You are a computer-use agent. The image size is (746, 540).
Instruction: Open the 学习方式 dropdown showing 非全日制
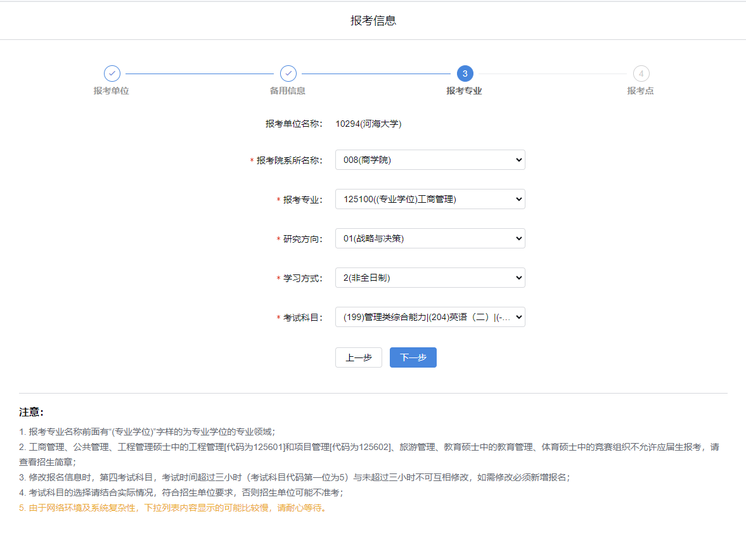(x=430, y=278)
